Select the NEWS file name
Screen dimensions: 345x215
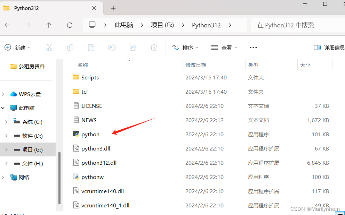(x=89, y=120)
